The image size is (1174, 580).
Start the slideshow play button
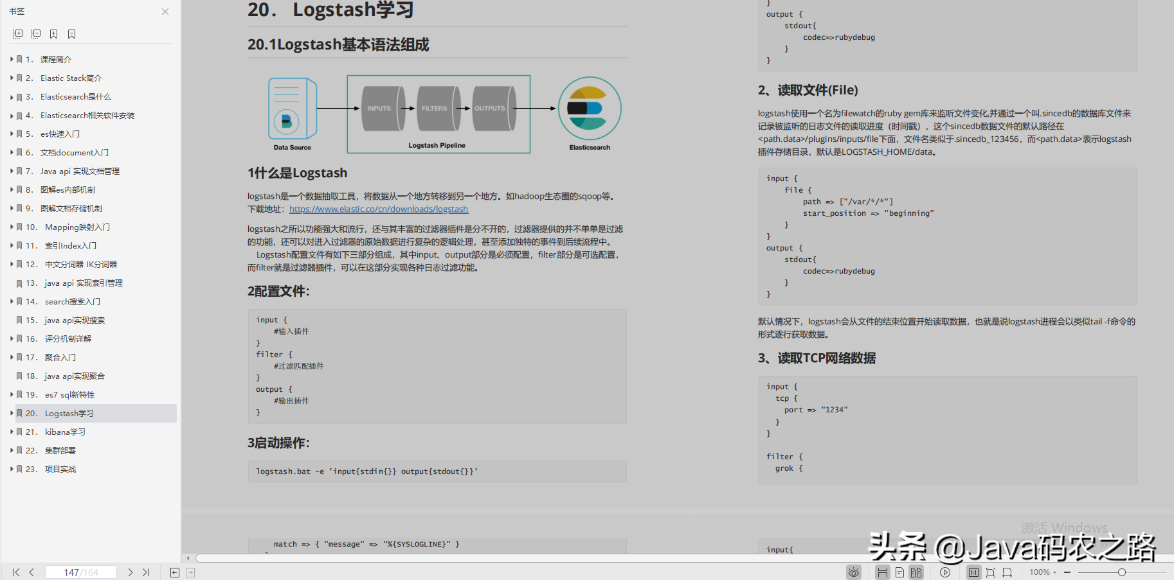945,572
